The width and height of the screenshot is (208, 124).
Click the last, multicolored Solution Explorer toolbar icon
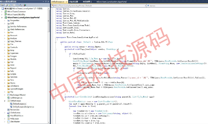(25, 5)
